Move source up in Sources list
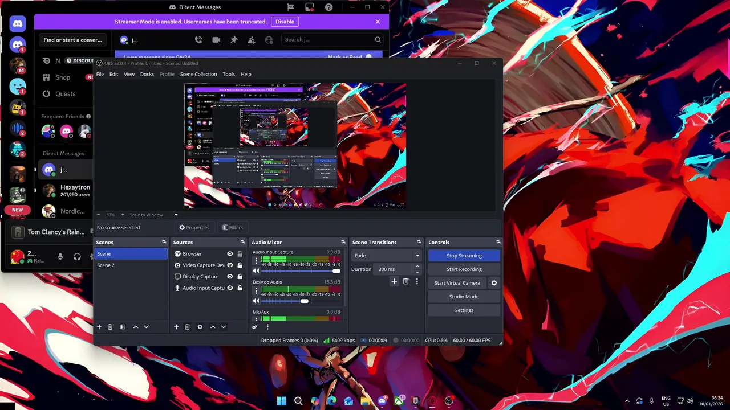 (x=213, y=327)
